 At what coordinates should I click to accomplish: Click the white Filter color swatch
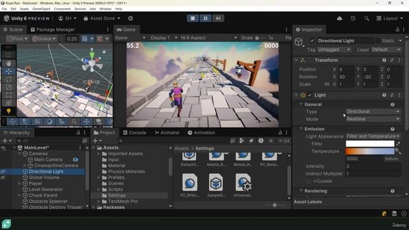pos(370,144)
